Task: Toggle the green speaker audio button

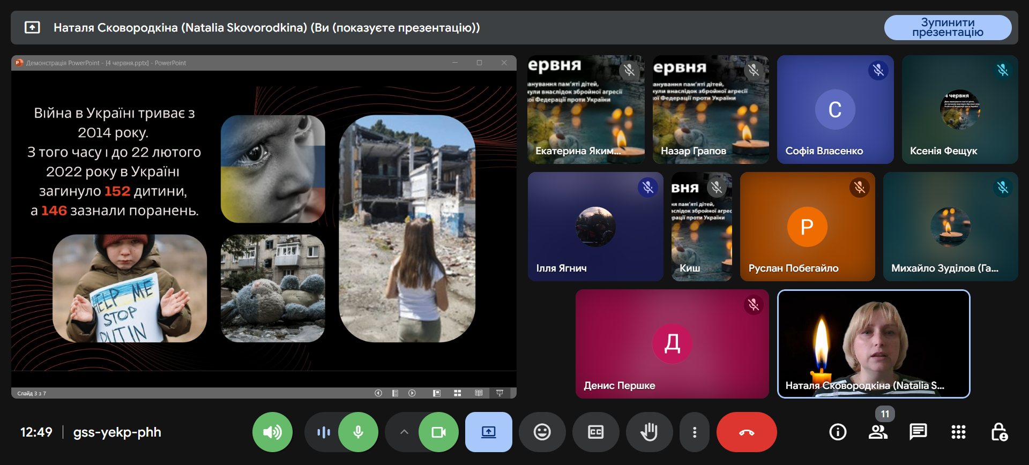Action: [272, 432]
